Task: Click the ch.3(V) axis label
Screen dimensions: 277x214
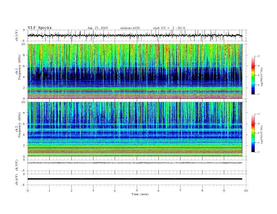Action: [x=17, y=165]
